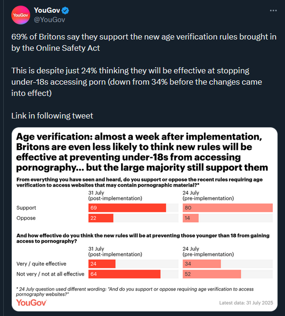The height and width of the screenshot is (316, 285).
Task: Open the chart image headline text
Action: click(142, 152)
